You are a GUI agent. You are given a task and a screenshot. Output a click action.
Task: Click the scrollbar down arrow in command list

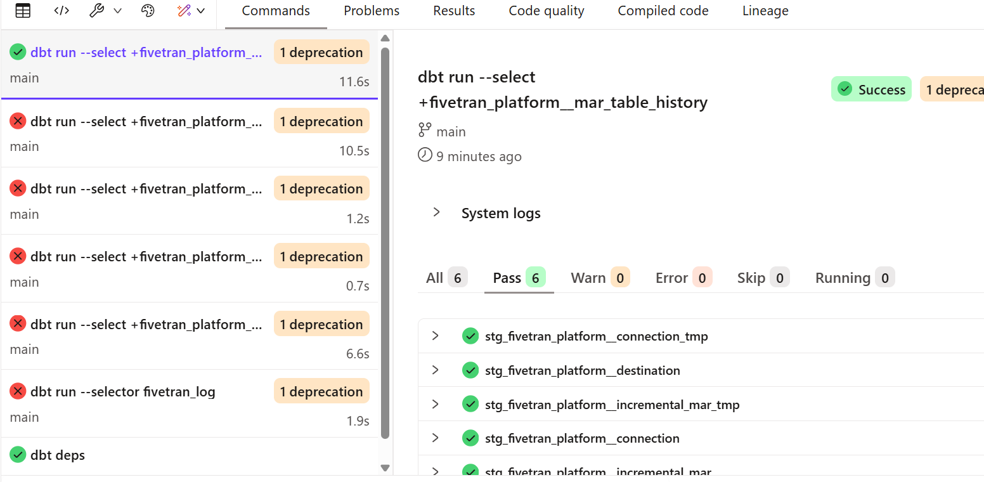pyautogui.click(x=385, y=468)
